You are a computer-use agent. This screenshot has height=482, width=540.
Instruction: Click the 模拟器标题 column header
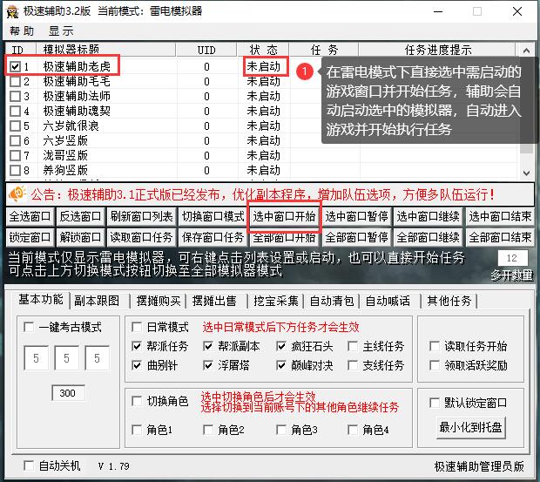coord(105,50)
